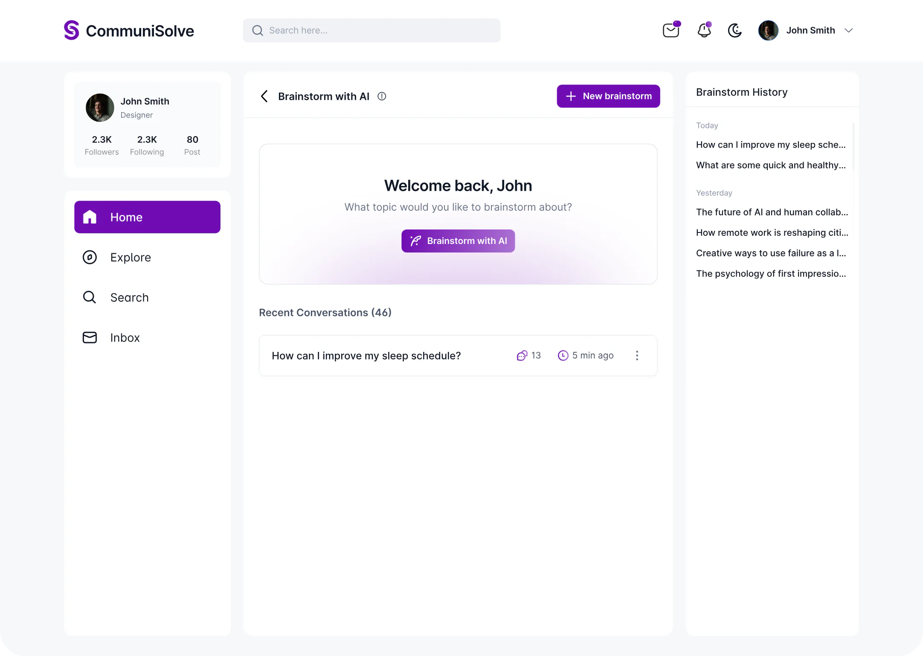Click the Brainstorm History scrollbar
This screenshot has width=923, height=656.
[853, 146]
